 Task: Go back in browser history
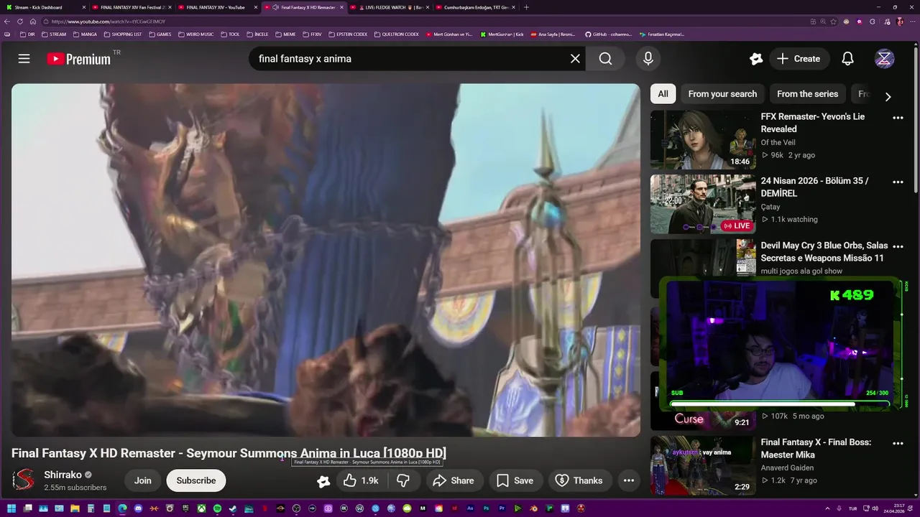coord(7,22)
